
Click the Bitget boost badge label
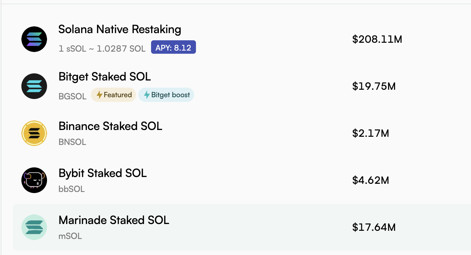pyautogui.click(x=171, y=95)
